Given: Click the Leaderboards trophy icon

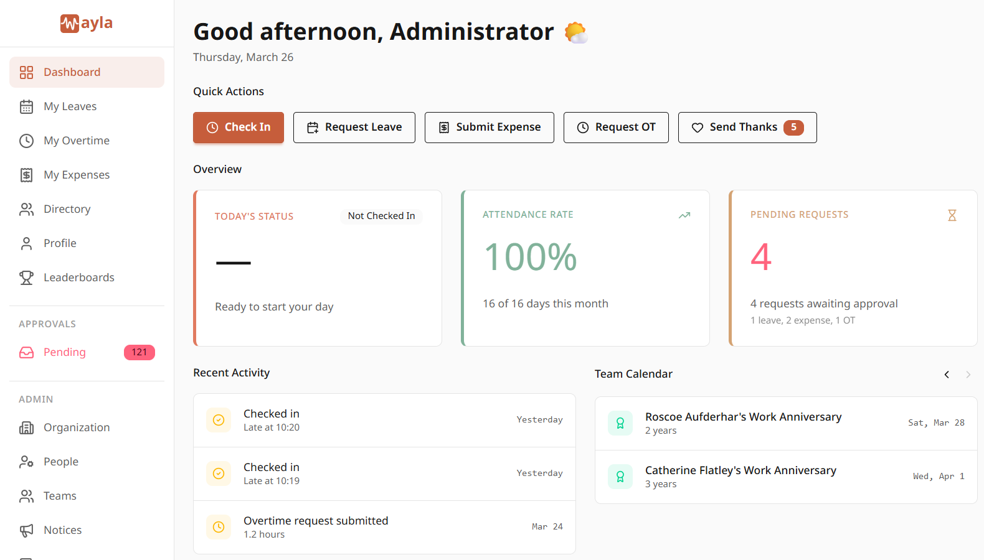Looking at the screenshot, I should (26, 278).
